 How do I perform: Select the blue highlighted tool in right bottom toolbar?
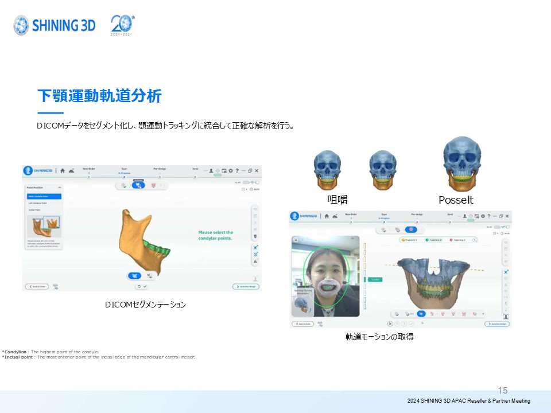point(421,314)
